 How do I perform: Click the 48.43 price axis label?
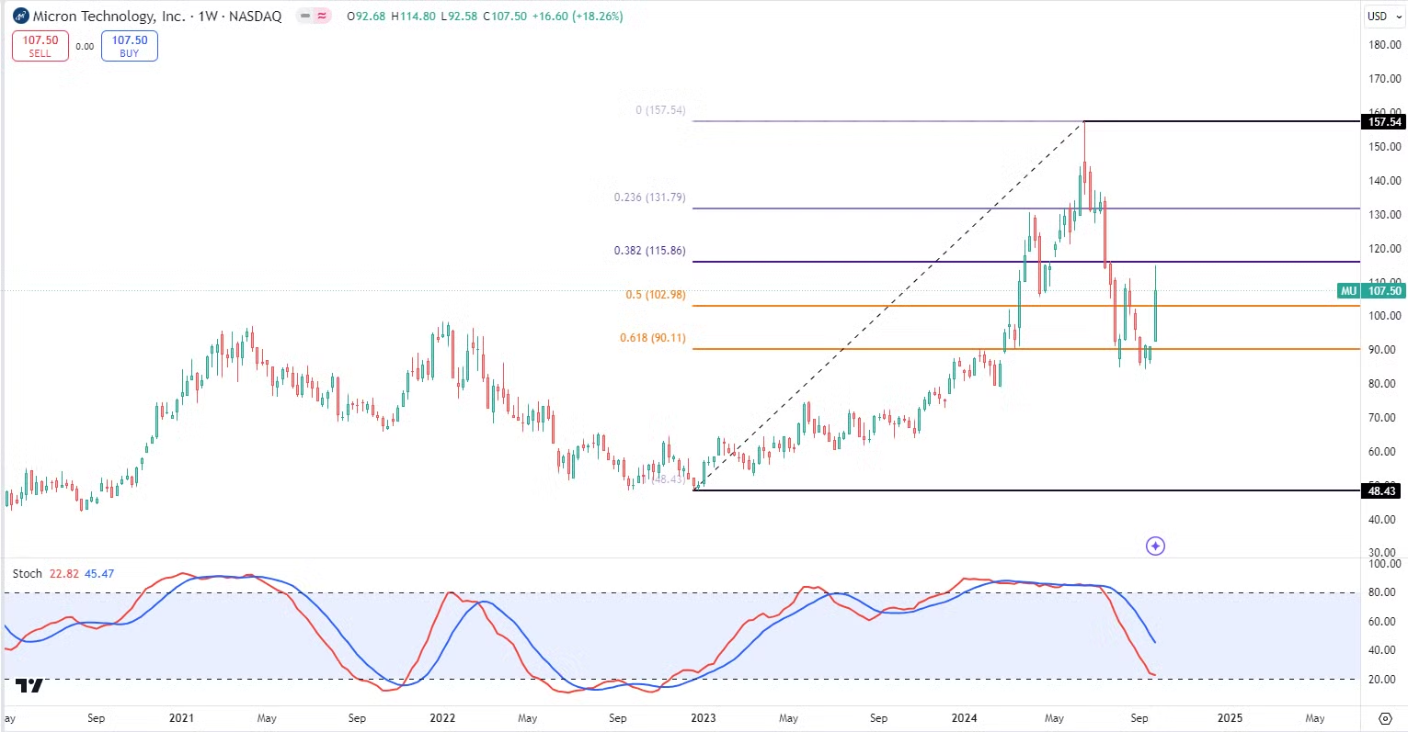click(x=1382, y=491)
